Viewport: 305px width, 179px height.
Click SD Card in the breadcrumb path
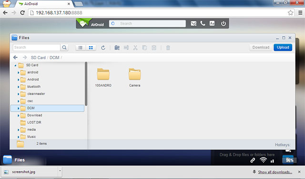[38, 58]
